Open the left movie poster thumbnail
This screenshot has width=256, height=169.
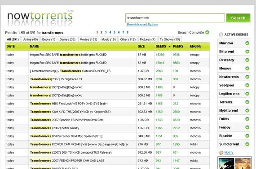tap(226, 163)
